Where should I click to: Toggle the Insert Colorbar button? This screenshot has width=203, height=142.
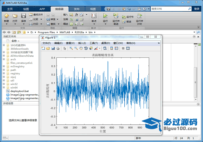point(112,48)
